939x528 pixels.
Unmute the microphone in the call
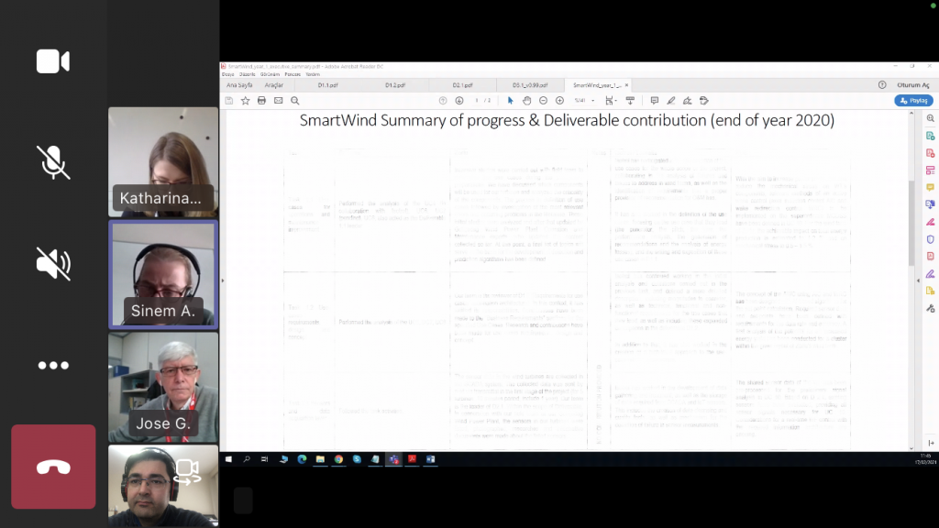point(53,161)
